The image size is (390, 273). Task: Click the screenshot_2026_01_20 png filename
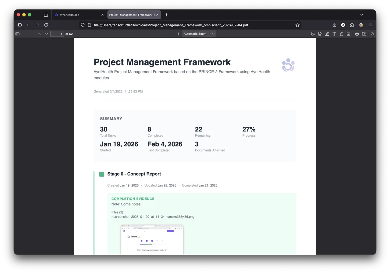click(154, 217)
